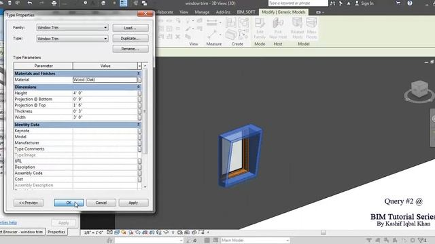The width and height of the screenshot is (435, 244).
Task: Select the Modify | Generic Models tab
Action: (283, 12)
